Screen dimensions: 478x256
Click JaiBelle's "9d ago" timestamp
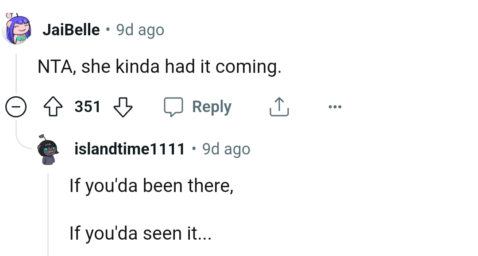tap(140, 30)
